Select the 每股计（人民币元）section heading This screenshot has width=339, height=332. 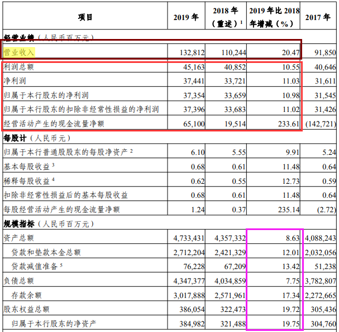click(x=37, y=138)
